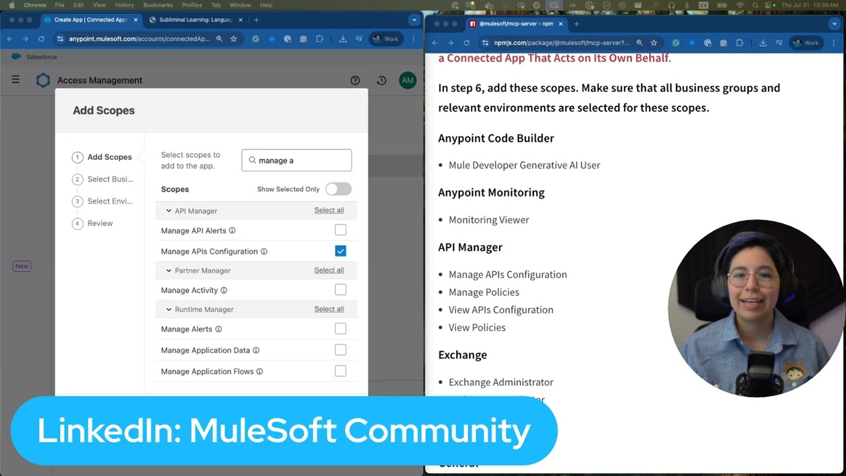Image resolution: width=846 pixels, height=476 pixels.
Task: Select all API Manager scopes
Action: (x=329, y=210)
